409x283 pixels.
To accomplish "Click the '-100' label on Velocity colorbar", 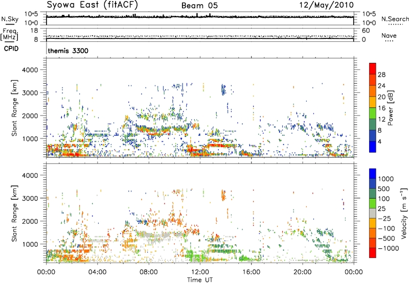I will [x=387, y=228].
